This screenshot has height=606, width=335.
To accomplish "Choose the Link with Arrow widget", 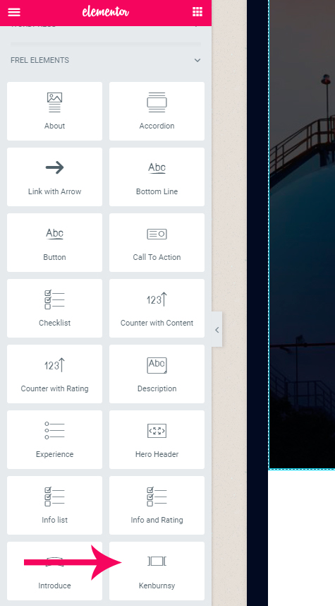I will pyautogui.click(x=54, y=177).
